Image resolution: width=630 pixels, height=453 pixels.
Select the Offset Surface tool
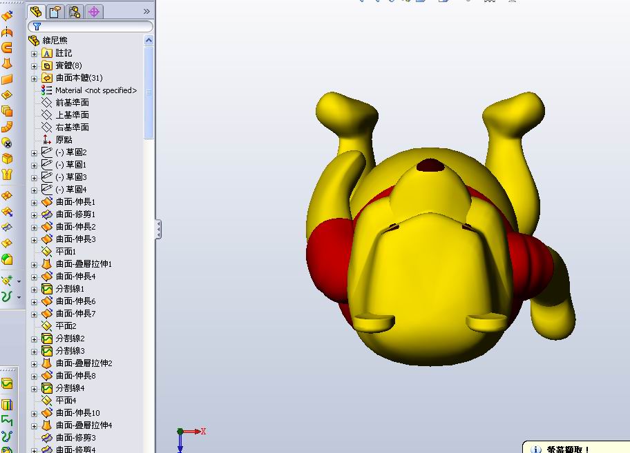click(x=7, y=95)
